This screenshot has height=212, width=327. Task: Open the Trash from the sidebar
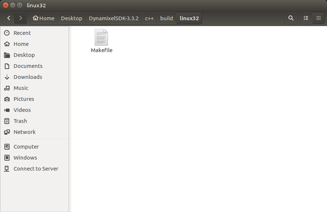tap(20, 121)
